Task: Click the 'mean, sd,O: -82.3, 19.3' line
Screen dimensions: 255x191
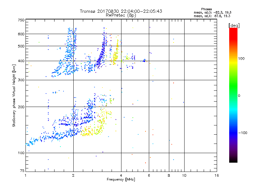Action: tap(212, 12)
